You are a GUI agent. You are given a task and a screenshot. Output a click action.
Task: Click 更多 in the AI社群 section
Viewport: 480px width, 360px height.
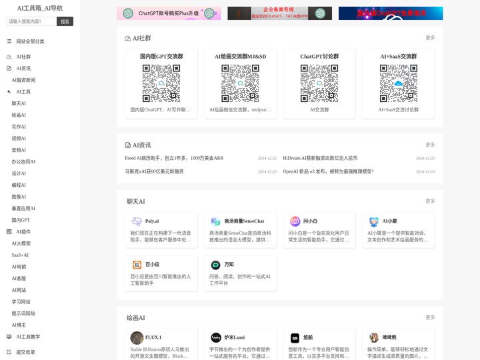pyautogui.click(x=430, y=37)
